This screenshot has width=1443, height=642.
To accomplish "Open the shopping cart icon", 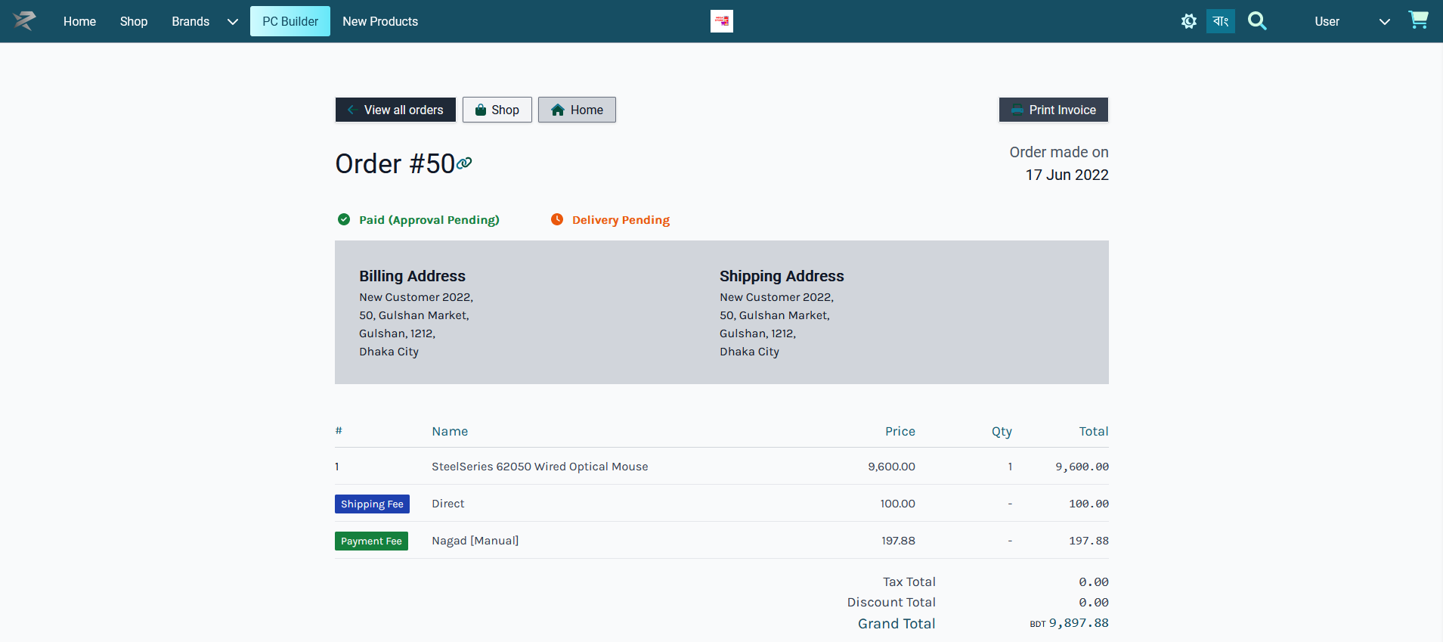I will coord(1418,20).
